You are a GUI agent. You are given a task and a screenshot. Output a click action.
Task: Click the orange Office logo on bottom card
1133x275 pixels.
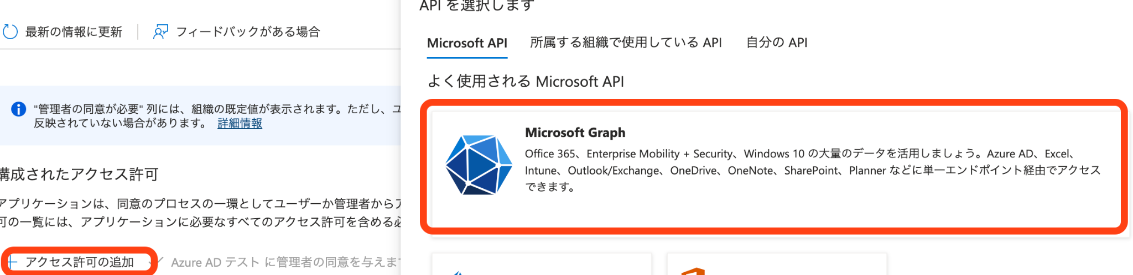[x=693, y=271]
